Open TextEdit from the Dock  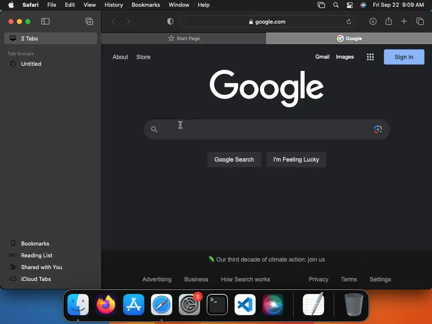313,304
